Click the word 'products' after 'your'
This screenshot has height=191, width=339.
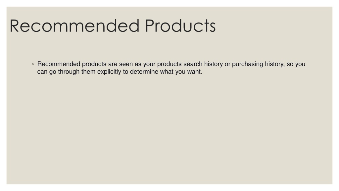coord(169,64)
